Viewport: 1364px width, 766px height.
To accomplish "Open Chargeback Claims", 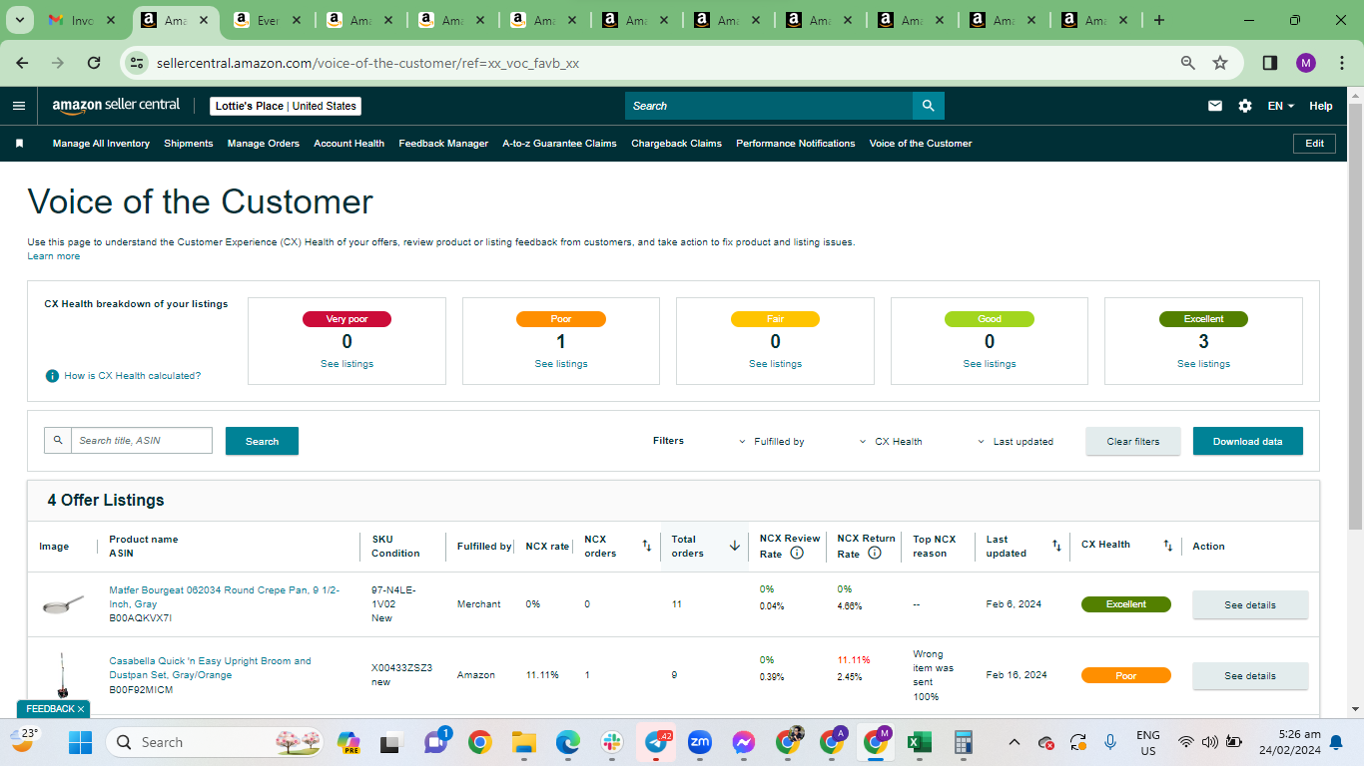I will tap(676, 144).
